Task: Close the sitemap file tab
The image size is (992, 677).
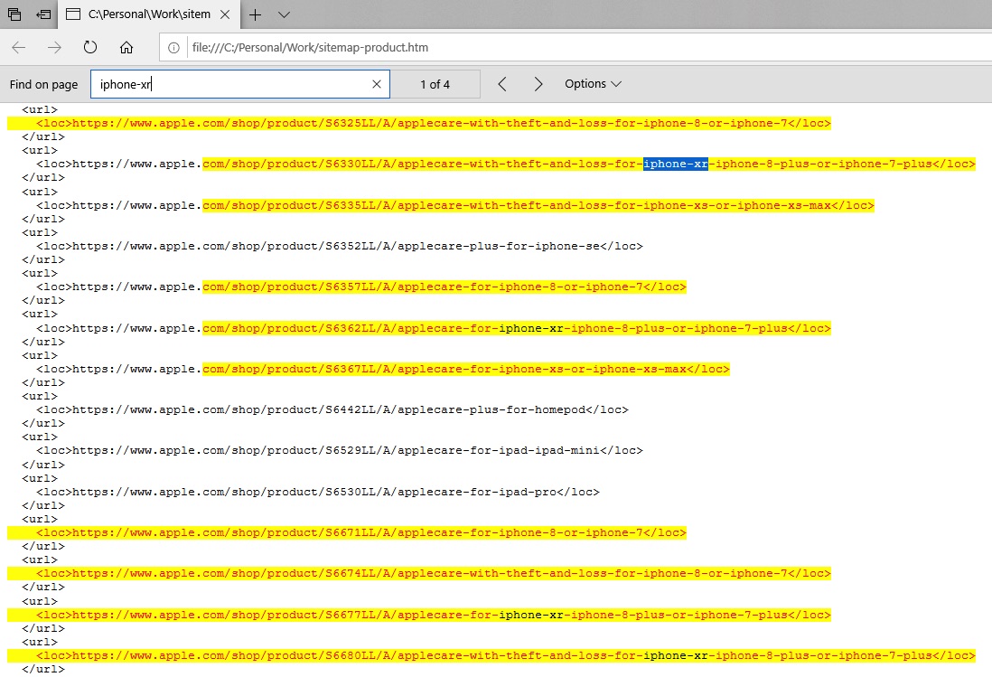Action: pyautogui.click(x=225, y=15)
